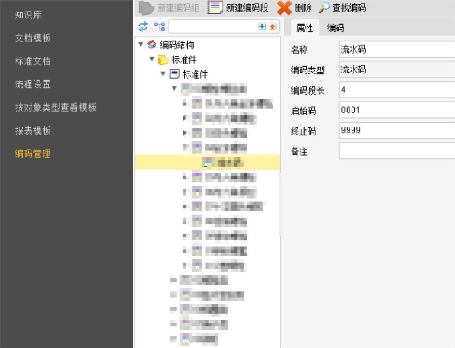Open 标准文档 in the sidebar

click(33, 61)
